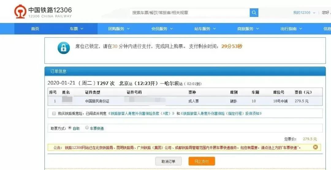Open the 我的12306 account dropdown
Screen dimensions: 331x170
(304, 13)
